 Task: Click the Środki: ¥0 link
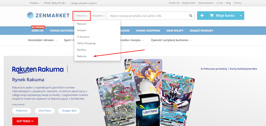[x=174, y=3]
